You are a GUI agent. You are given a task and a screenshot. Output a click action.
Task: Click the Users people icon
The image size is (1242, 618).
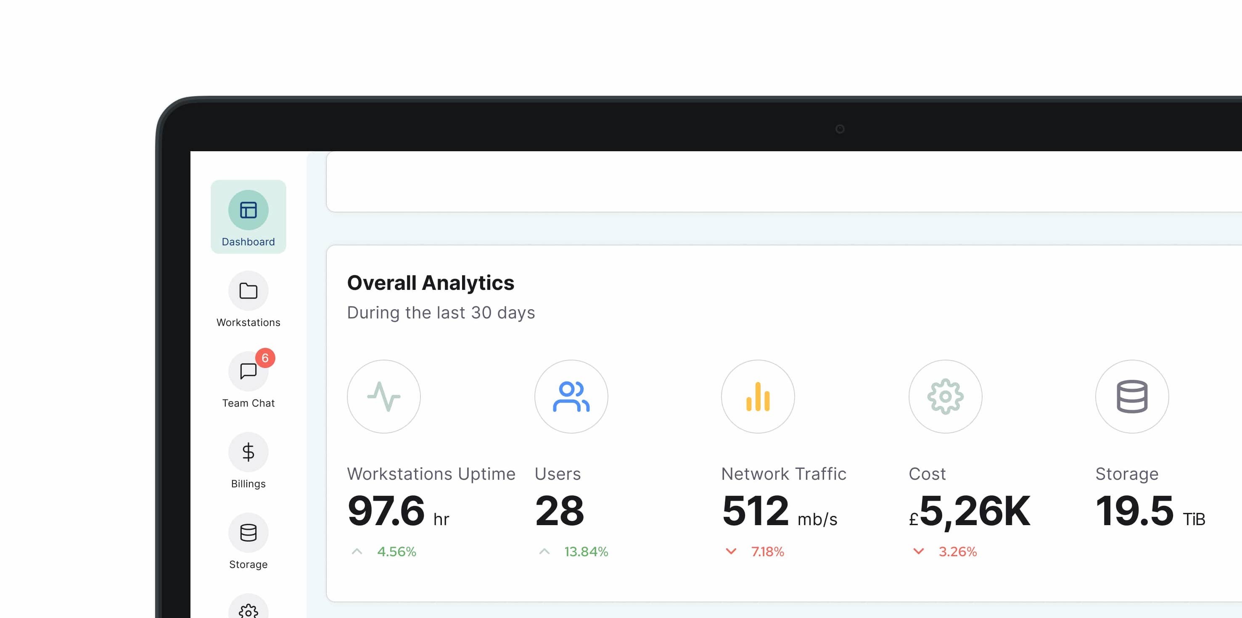click(x=571, y=397)
